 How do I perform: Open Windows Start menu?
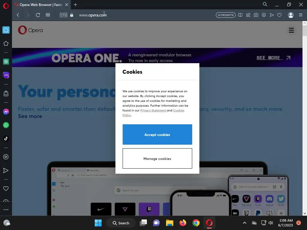click(x=98, y=223)
